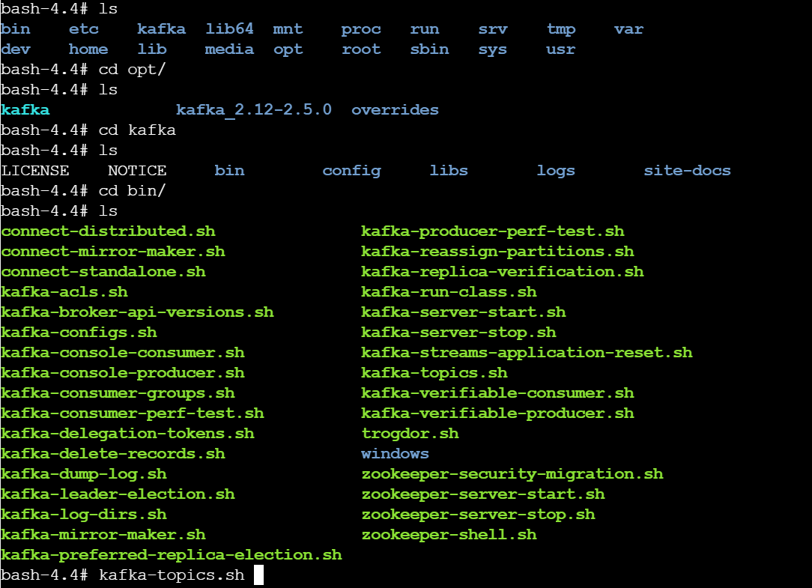Click kafka-consumer-groups.sh file name
This screenshot has width=812, height=588.
(118, 392)
